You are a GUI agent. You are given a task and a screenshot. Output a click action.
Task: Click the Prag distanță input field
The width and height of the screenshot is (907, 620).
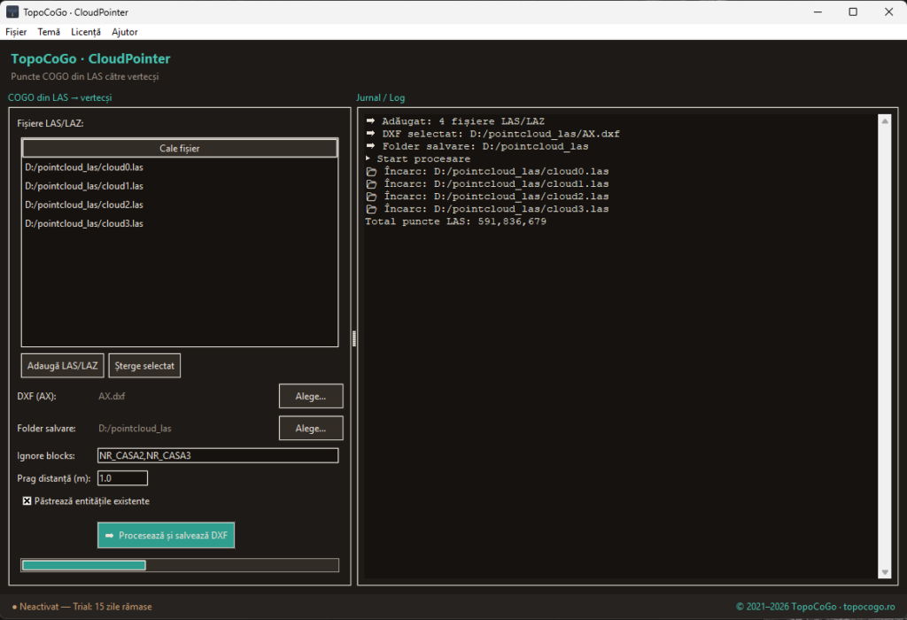pos(122,477)
